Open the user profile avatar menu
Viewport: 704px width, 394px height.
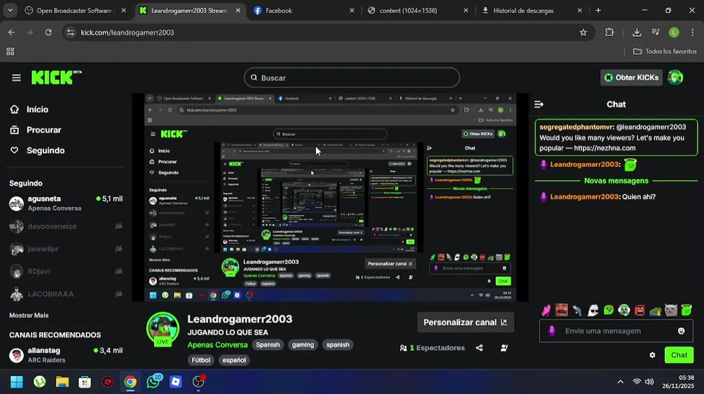[675, 78]
